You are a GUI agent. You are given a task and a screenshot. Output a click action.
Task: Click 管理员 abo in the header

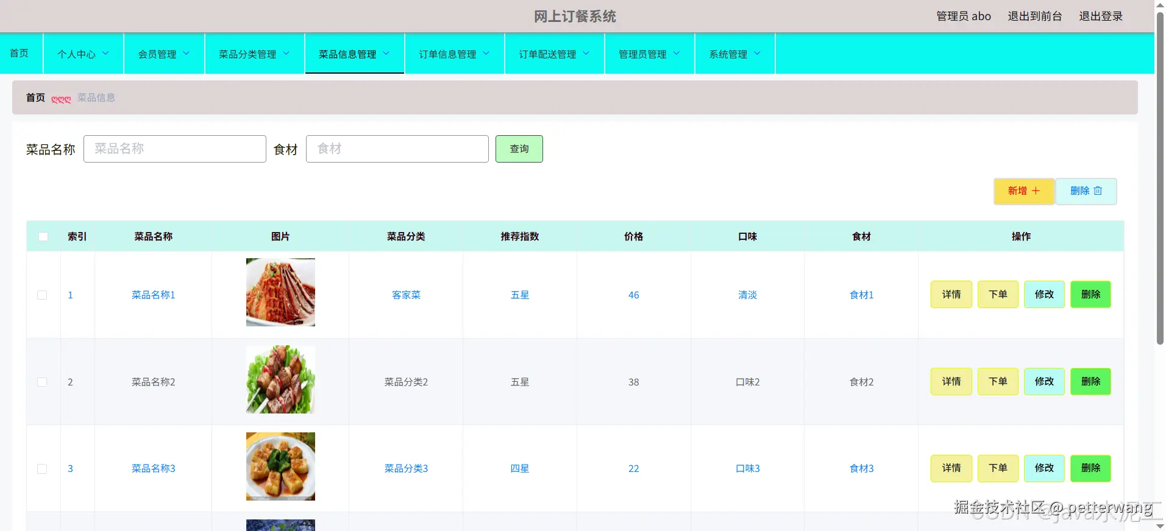click(964, 16)
